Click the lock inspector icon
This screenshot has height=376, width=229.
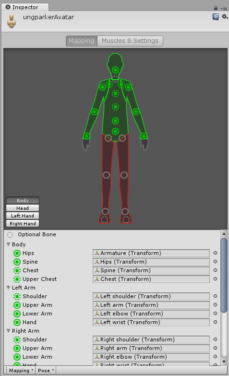[x=216, y=8]
